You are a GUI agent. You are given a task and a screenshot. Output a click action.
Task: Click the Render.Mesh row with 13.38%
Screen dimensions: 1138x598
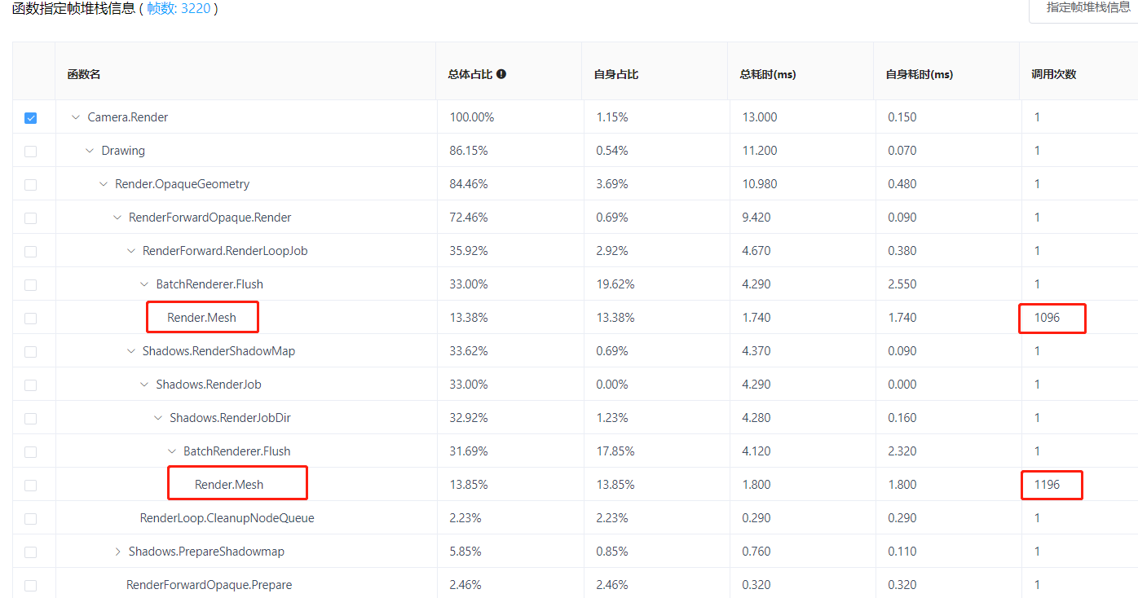[201, 318]
